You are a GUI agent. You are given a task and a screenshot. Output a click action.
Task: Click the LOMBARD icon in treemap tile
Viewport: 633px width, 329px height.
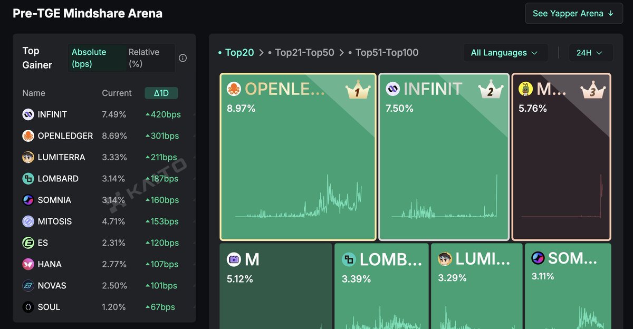[x=349, y=259]
